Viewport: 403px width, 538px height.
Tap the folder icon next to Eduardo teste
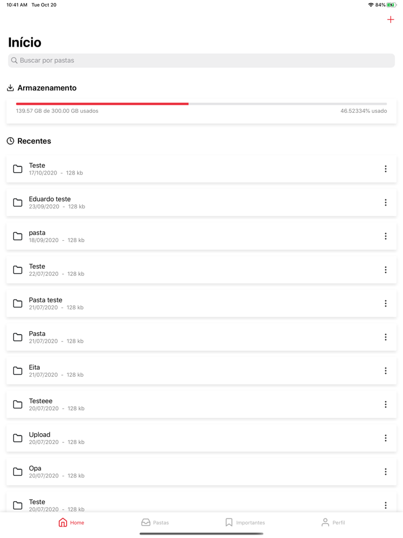(x=18, y=203)
